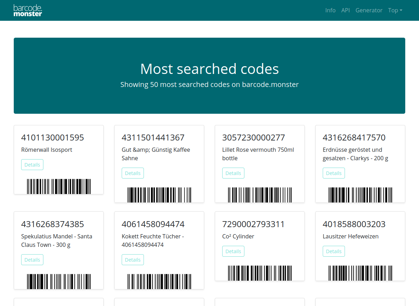This screenshot has width=419, height=306.
Task: Open Details for Römerwall Isosport
Action: (x=32, y=164)
